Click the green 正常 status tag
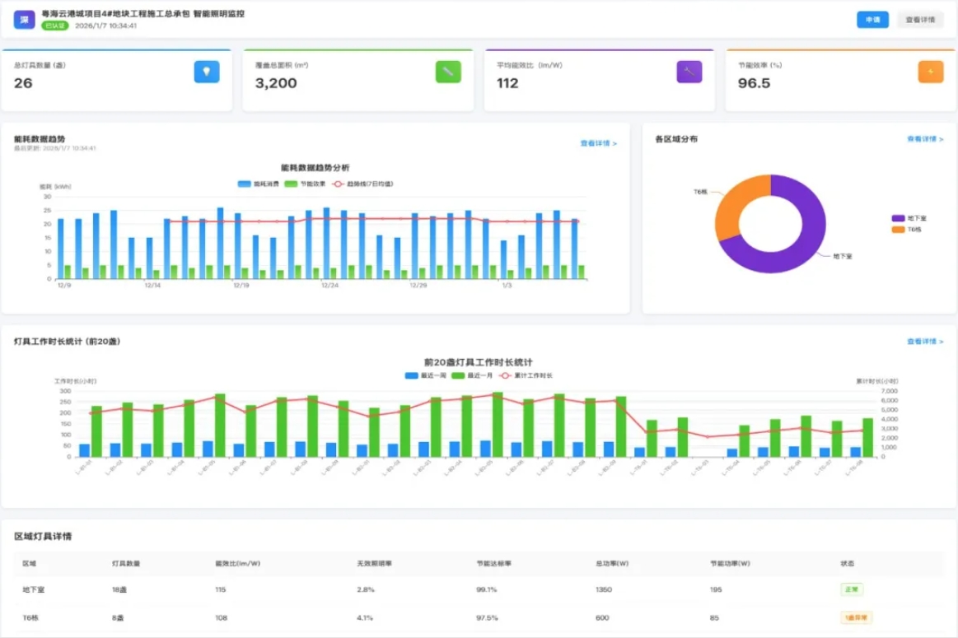Image resolution: width=958 pixels, height=638 pixels. [x=851, y=589]
